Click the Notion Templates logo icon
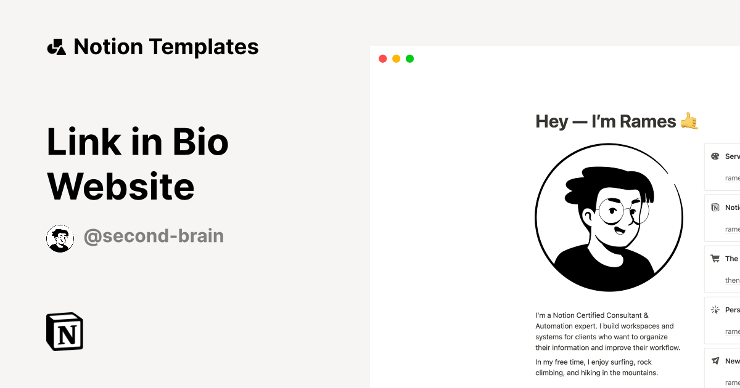740x388 pixels. [57, 46]
